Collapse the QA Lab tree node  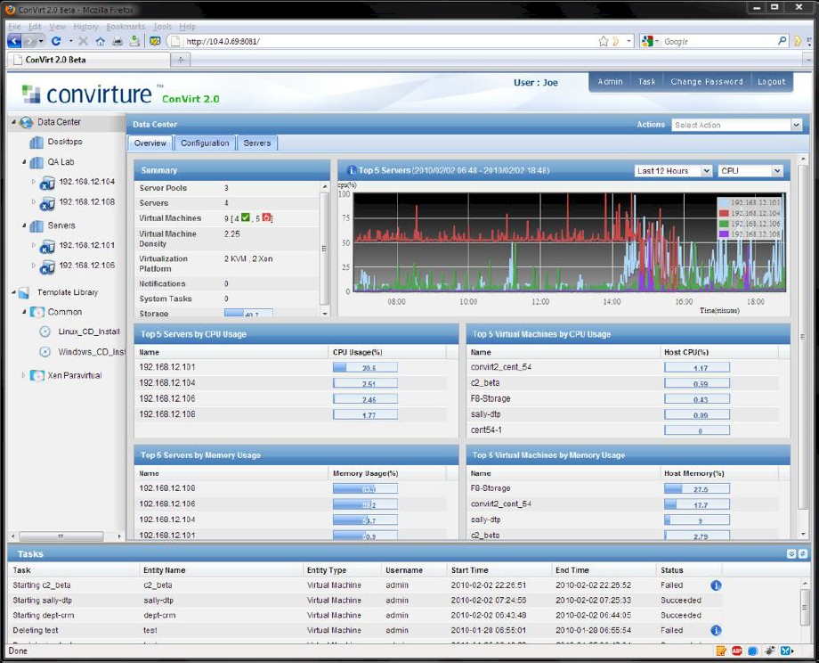click(24, 162)
